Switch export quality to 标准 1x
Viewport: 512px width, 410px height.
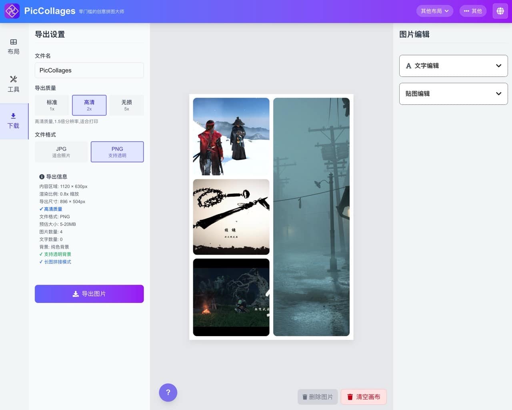pyautogui.click(x=52, y=105)
